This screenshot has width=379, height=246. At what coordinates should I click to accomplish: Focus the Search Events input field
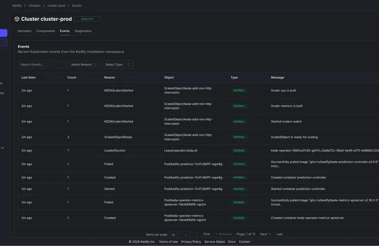pos(41,65)
